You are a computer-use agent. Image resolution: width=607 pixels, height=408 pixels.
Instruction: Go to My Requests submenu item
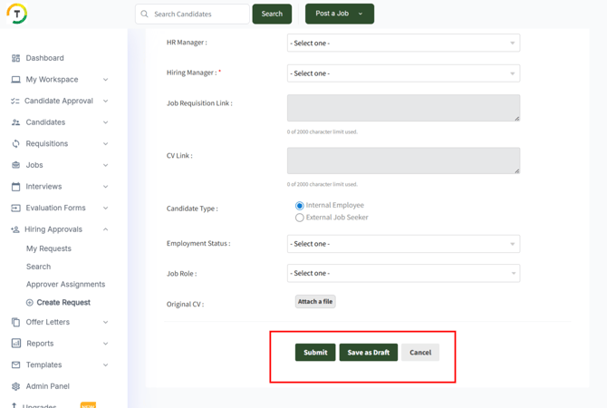click(x=49, y=248)
